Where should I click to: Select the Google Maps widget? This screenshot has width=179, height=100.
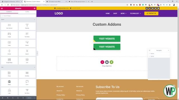pos(9,61)
